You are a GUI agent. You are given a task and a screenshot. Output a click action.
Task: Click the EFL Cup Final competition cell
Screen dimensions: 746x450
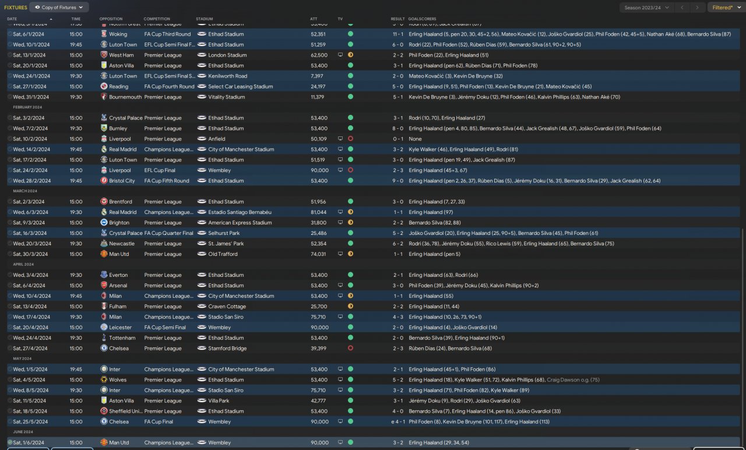[x=160, y=171]
